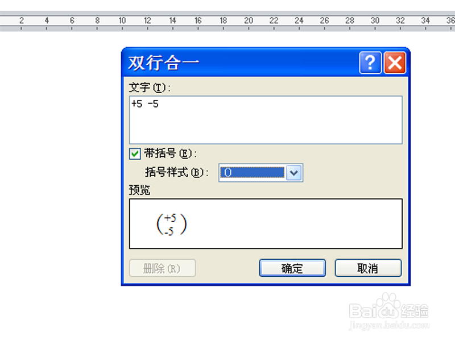Click the ruler at mark 36
This screenshot has width=455, height=341.
450,20
